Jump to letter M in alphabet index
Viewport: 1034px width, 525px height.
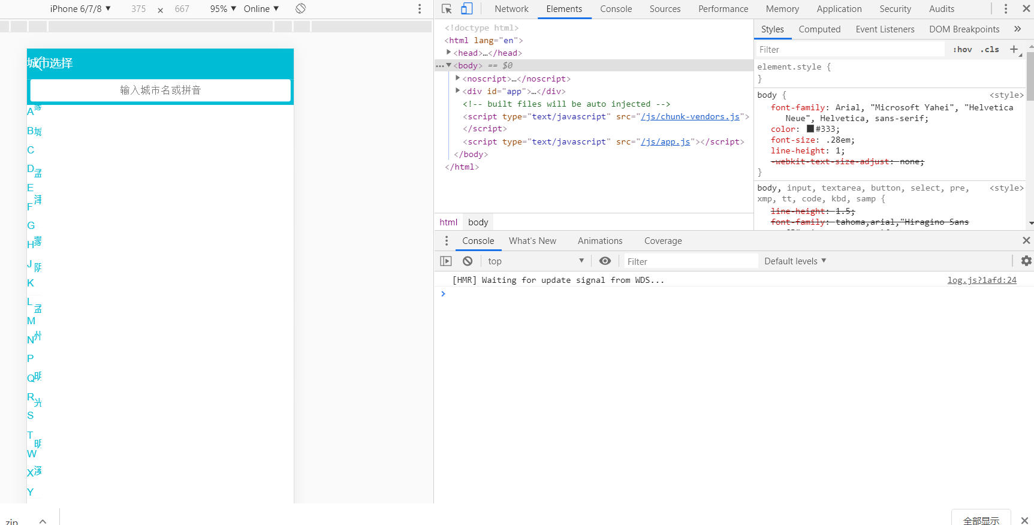[x=31, y=321]
